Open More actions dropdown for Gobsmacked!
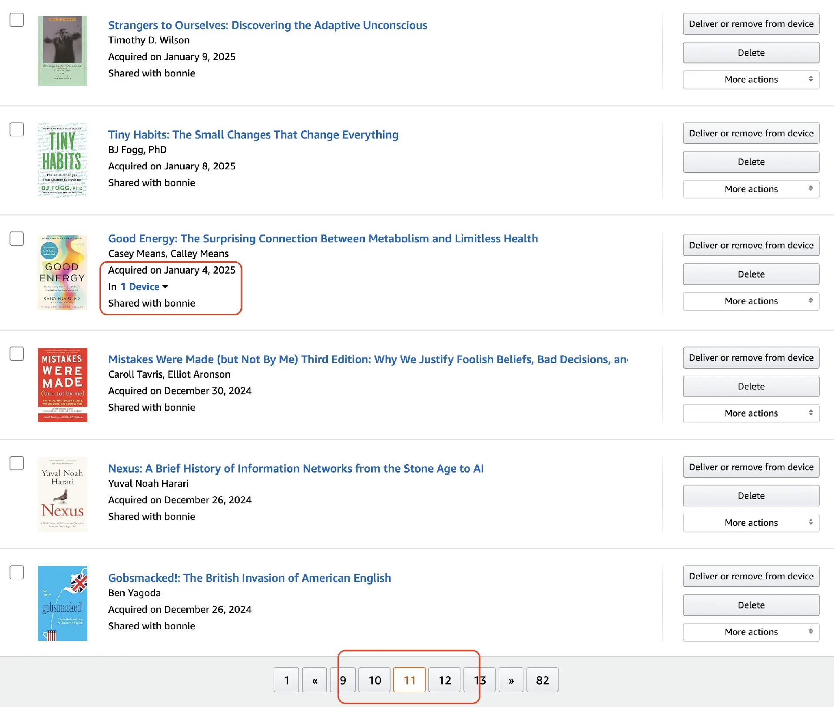The image size is (834, 707). point(751,632)
